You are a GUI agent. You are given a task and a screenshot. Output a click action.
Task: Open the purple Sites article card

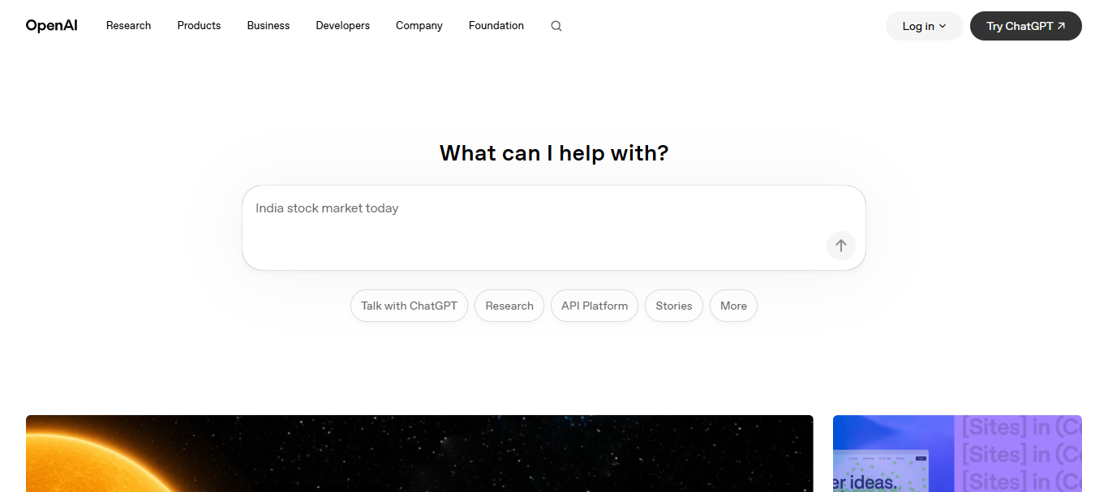(x=957, y=454)
